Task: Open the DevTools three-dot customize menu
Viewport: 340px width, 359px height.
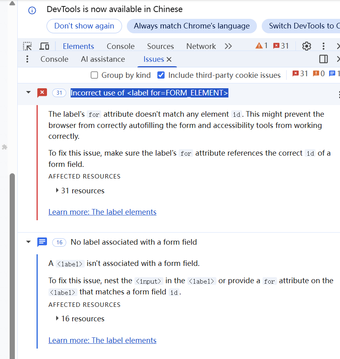Action: coord(323,46)
